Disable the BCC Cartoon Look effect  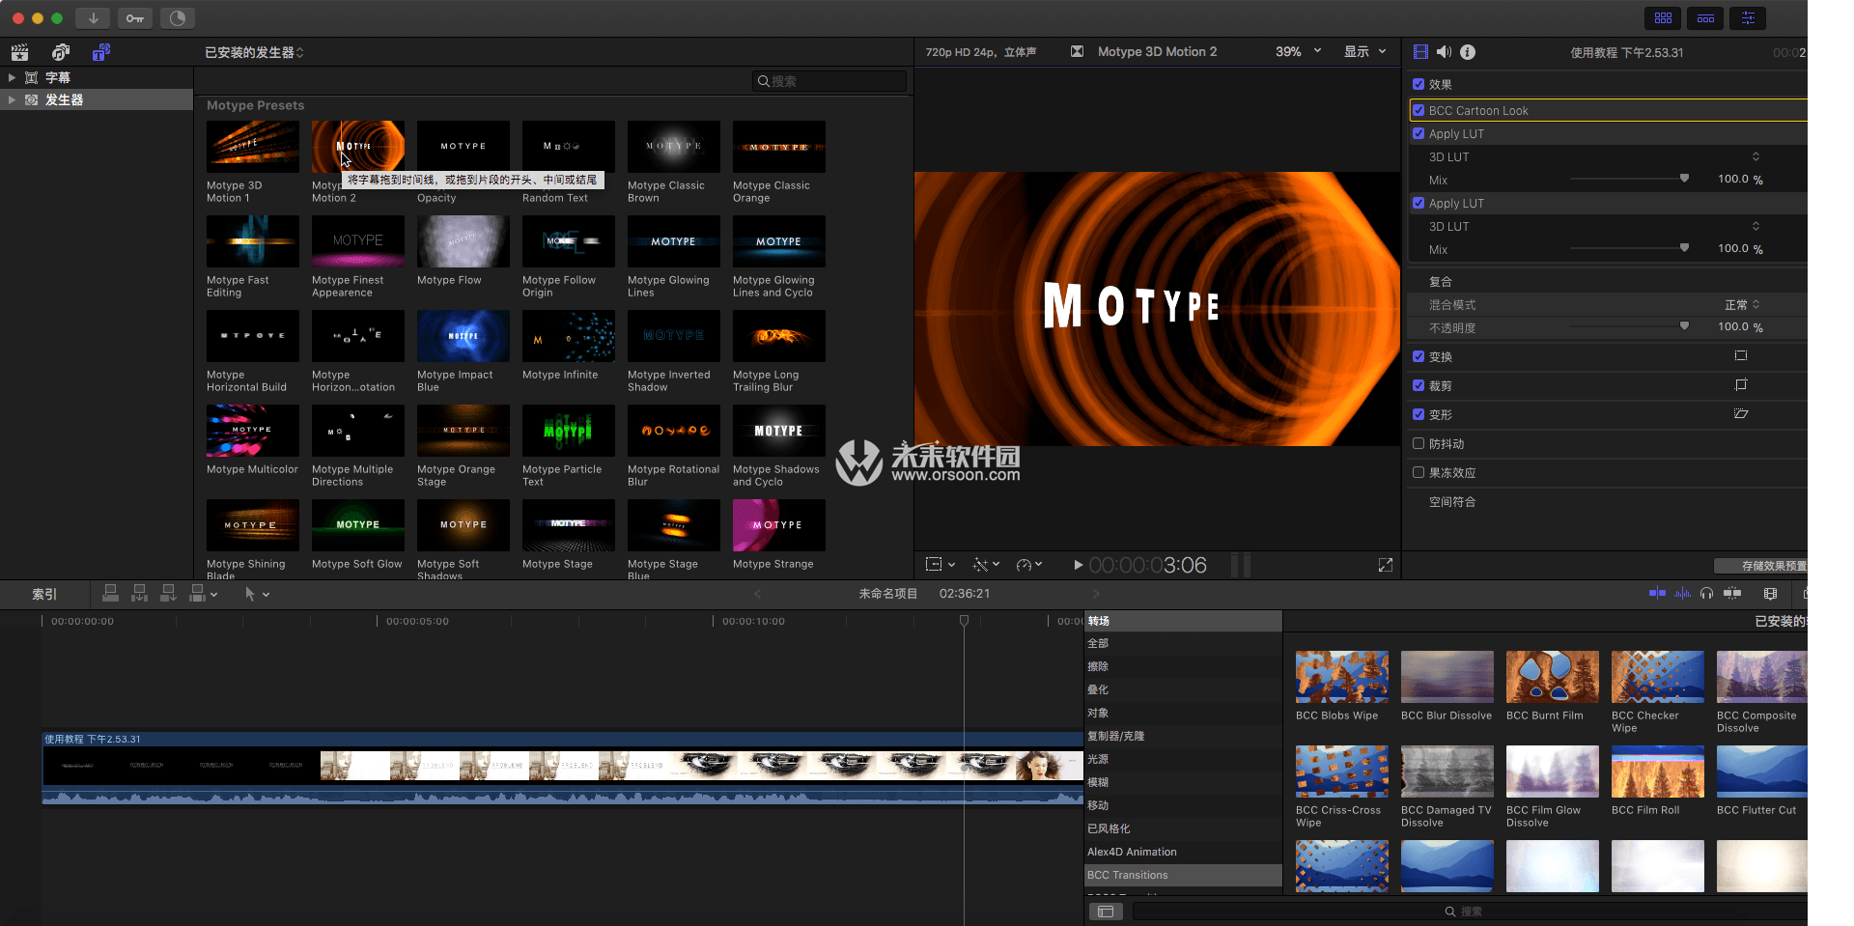click(x=1419, y=110)
